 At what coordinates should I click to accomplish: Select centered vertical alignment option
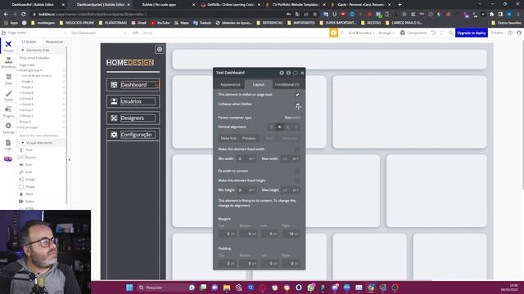pos(280,127)
